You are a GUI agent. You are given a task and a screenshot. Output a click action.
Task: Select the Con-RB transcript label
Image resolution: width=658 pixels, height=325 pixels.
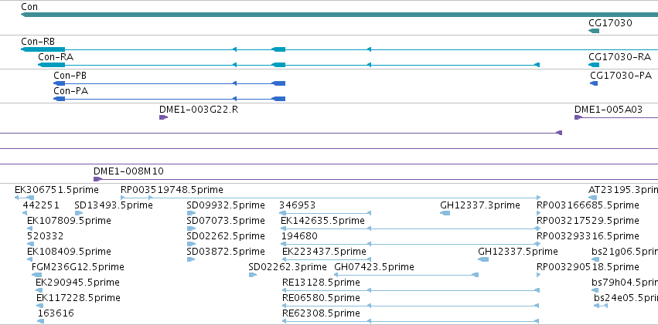point(38,42)
